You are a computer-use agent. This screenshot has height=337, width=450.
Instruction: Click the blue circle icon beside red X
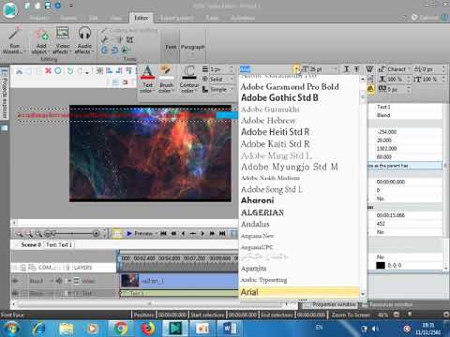pyautogui.click(x=58, y=71)
